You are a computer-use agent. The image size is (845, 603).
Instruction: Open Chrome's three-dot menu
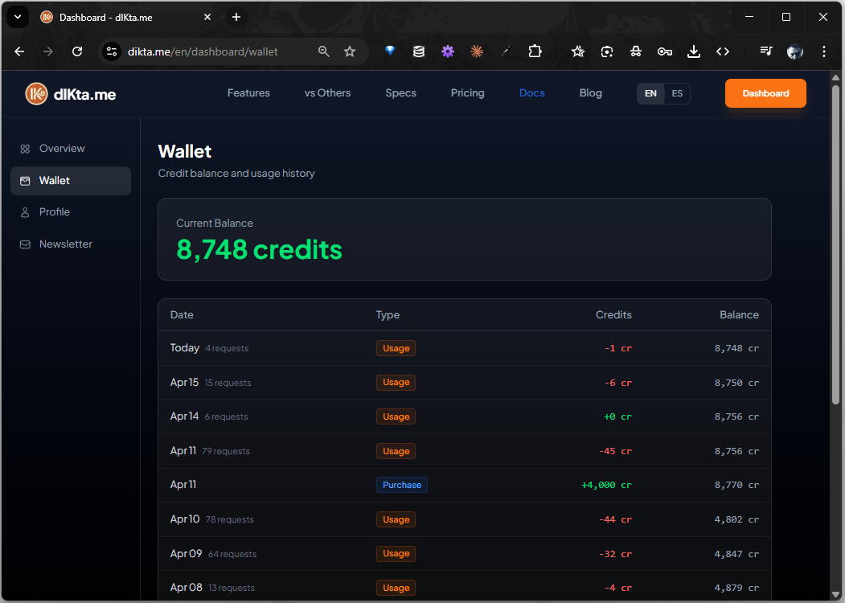[x=823, y=51]
